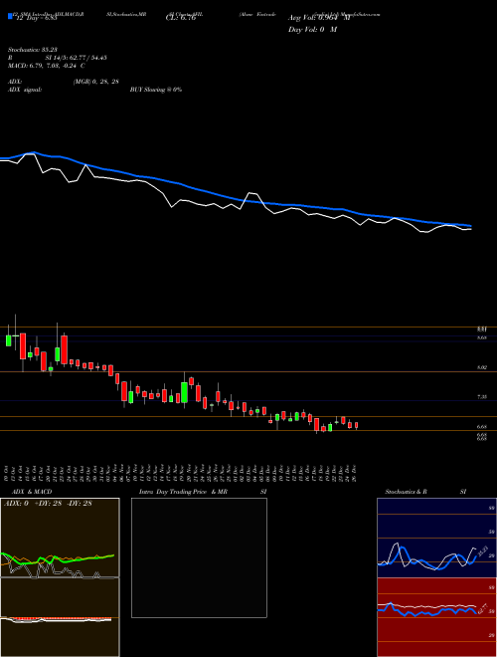
Task: Click the Stochastics 33.28 value
Action: [32, 50]
